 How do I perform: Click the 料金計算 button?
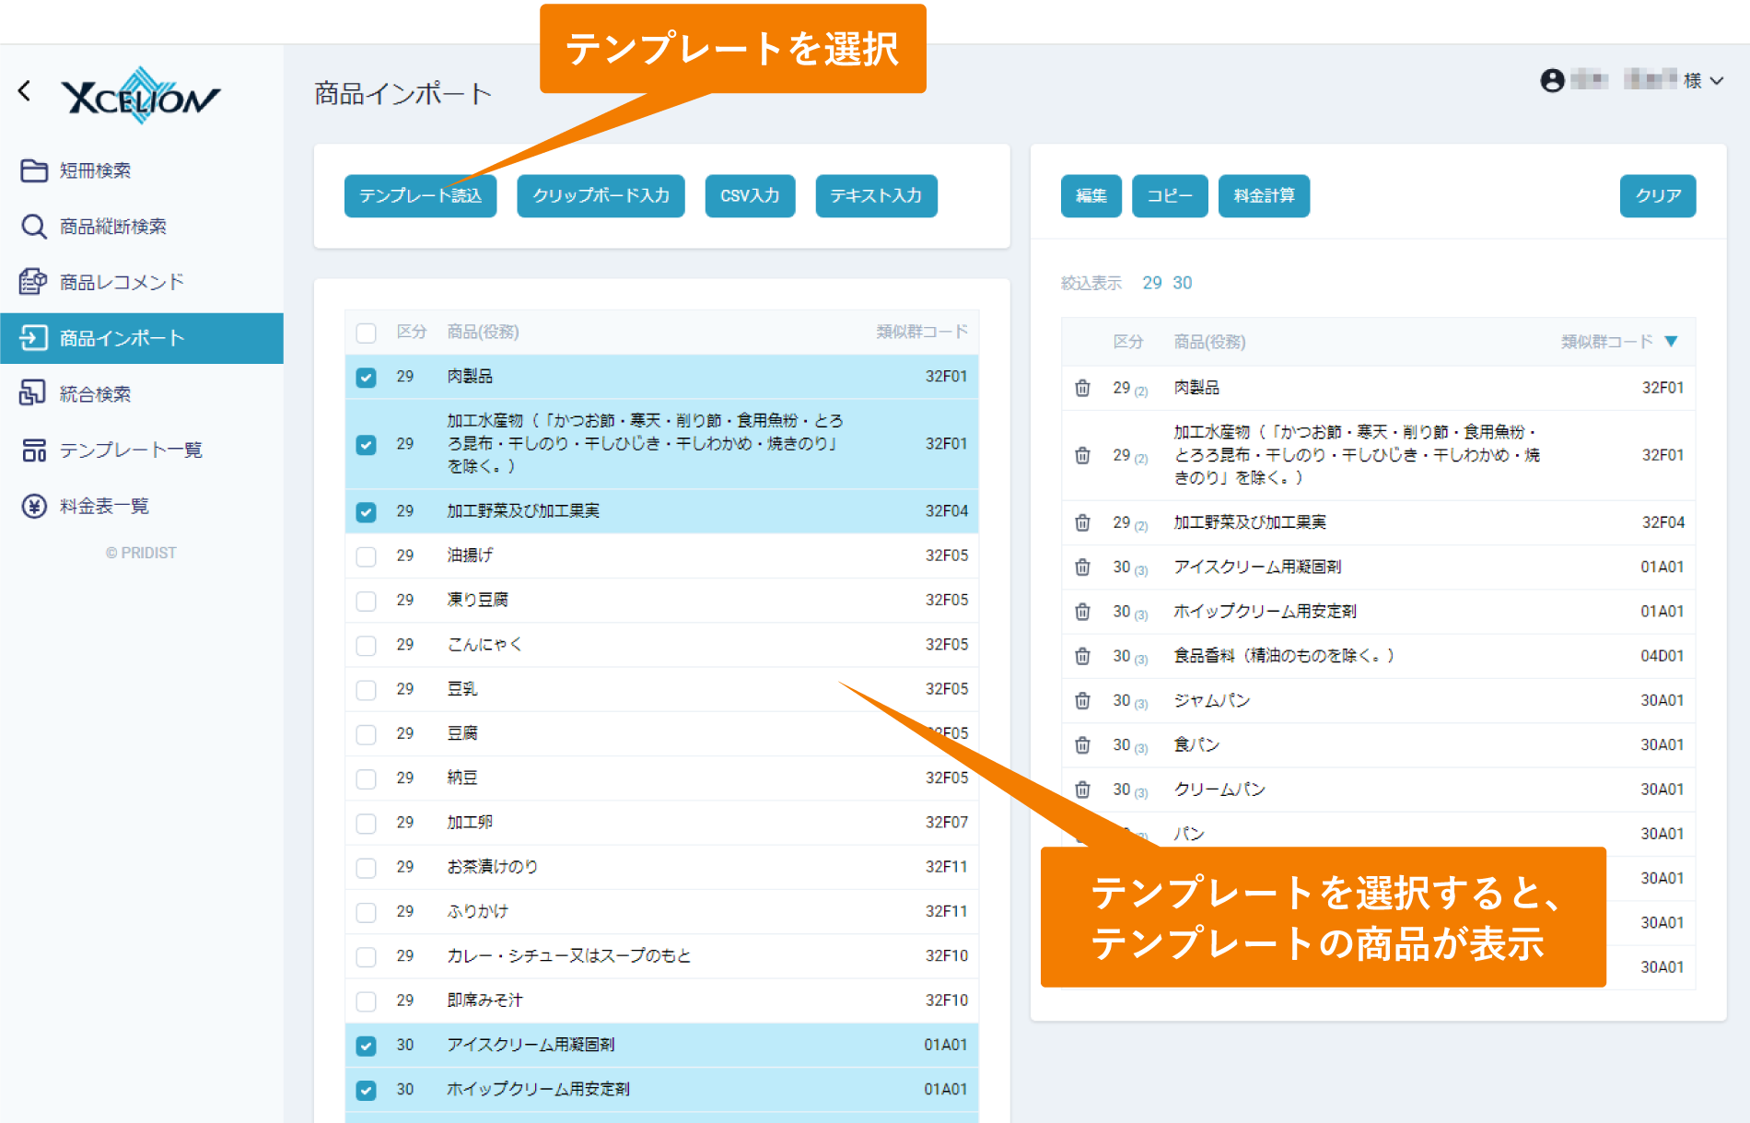[x=1264, y=195]
